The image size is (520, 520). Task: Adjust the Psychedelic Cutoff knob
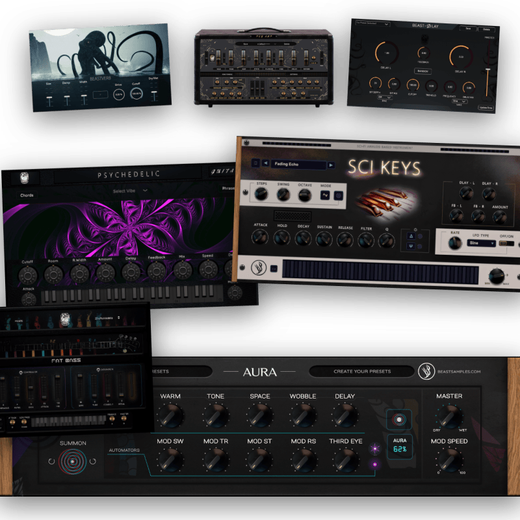27,276
